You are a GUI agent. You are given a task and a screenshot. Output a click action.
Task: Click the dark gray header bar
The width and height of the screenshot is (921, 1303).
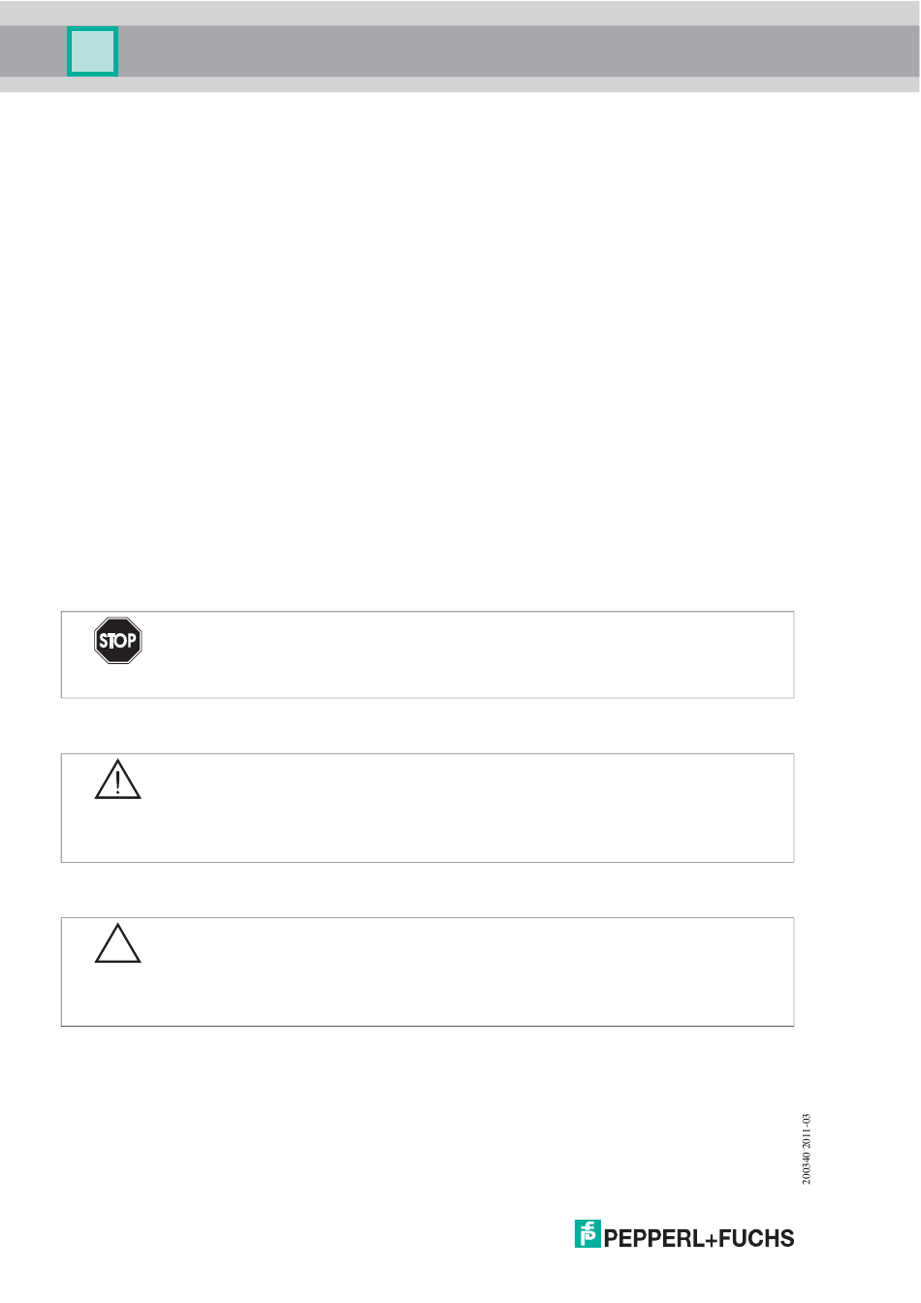[519, 51]
